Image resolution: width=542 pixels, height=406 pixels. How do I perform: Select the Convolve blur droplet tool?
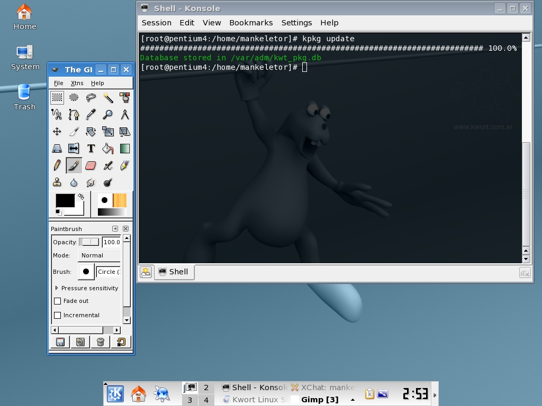(x=74, y=182)
